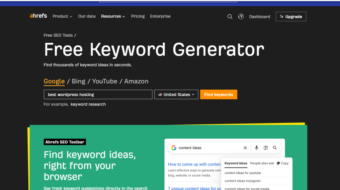Open the United States country dropdown
The image size is (340, 190).
point(176,95)
